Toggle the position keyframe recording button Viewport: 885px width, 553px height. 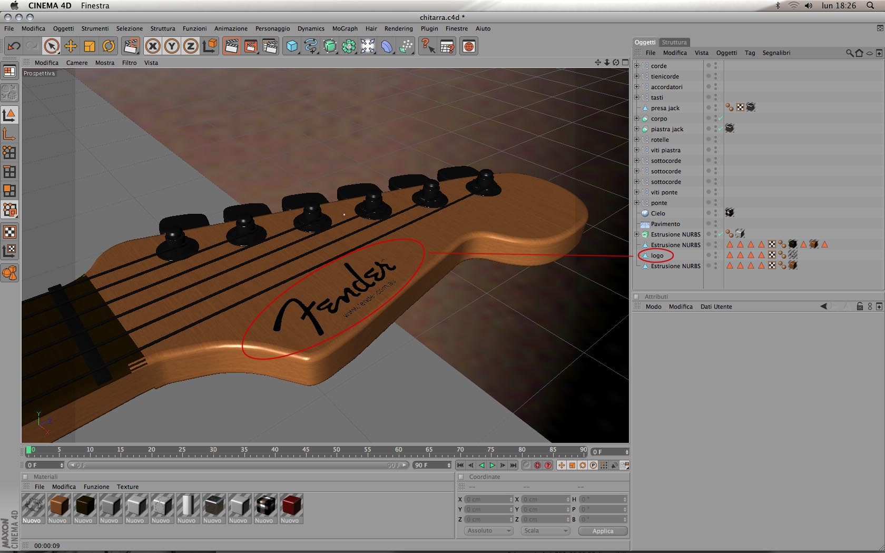tap(562, 465)
